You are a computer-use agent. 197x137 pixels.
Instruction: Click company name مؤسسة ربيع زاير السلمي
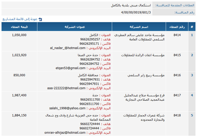[x=146, y=75]
